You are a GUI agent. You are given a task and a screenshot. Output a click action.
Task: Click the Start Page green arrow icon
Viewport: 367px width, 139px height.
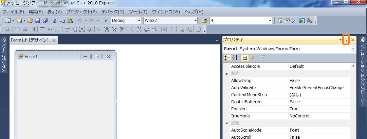click(x=302, y=21)
